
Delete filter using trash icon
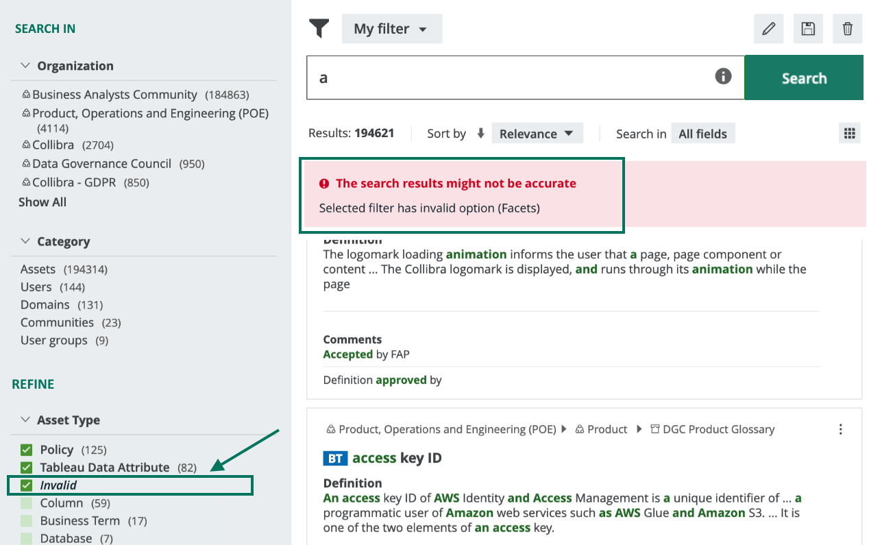(x=848, y=29)
